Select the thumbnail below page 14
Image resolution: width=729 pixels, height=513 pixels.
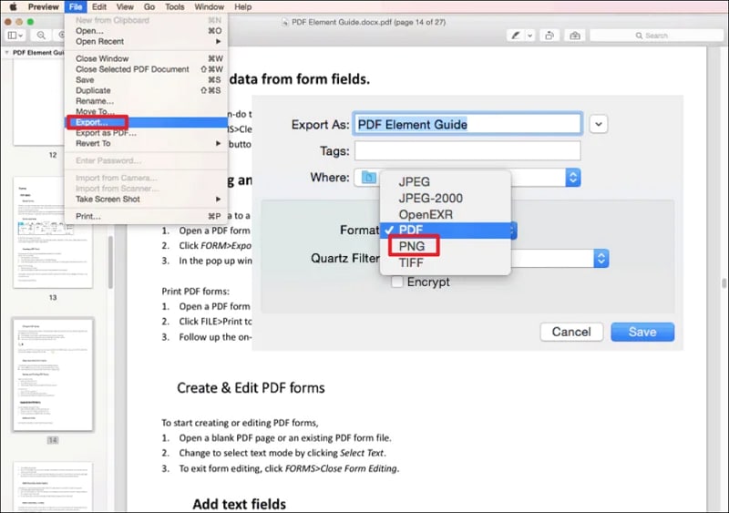point(53,487)
